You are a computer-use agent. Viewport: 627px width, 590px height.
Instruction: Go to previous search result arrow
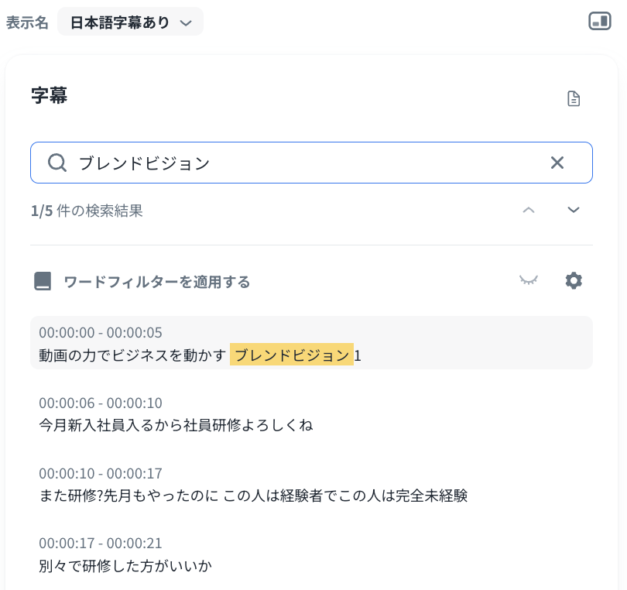tap(529, 210)
